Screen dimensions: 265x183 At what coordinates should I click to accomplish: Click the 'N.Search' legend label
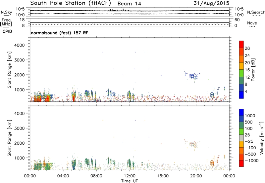point(256,12)
